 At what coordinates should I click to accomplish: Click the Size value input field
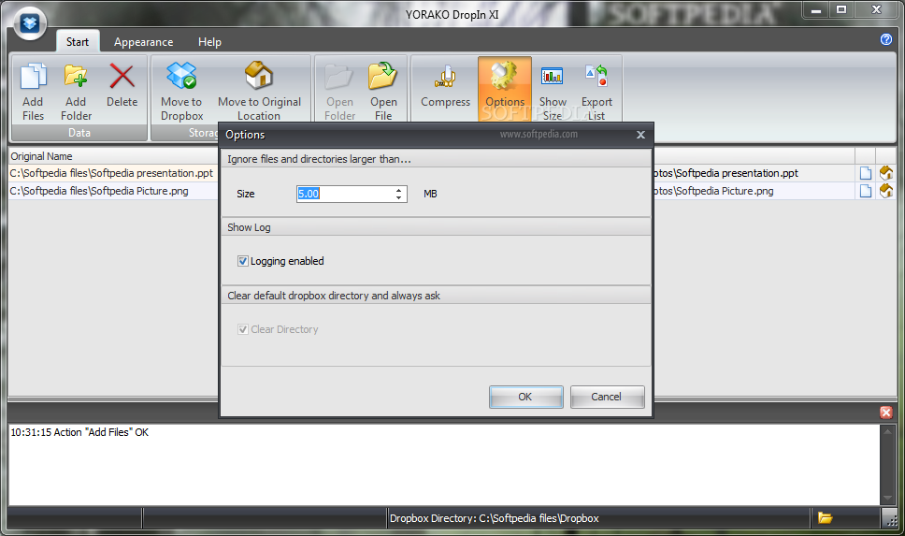click(x=345, y=194)
